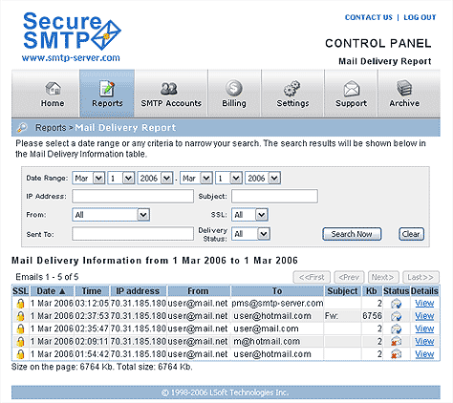Click SSL lock icon in 02:35:47 row
Viewport: 453px width, 403px height.
20,329
